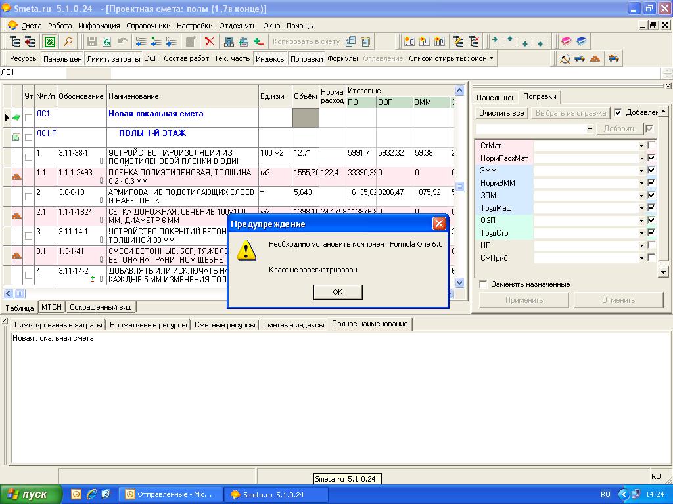The image size is (673, 504).
Task: Click the red X delete icon in toolbar
Action: coord(210,41)
